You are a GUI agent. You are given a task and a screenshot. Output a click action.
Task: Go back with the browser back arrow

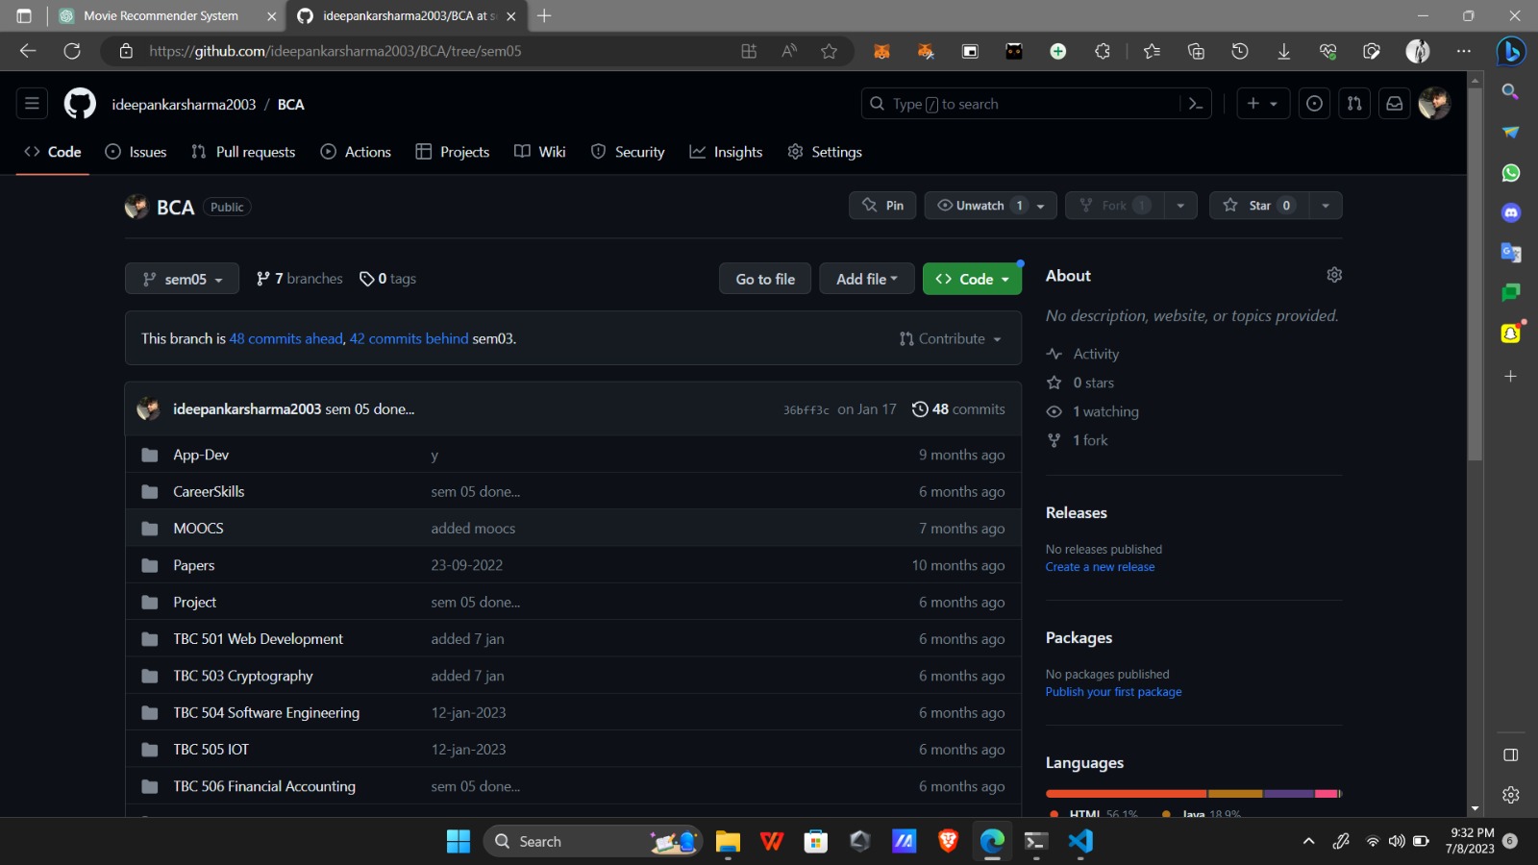(28, 51)
